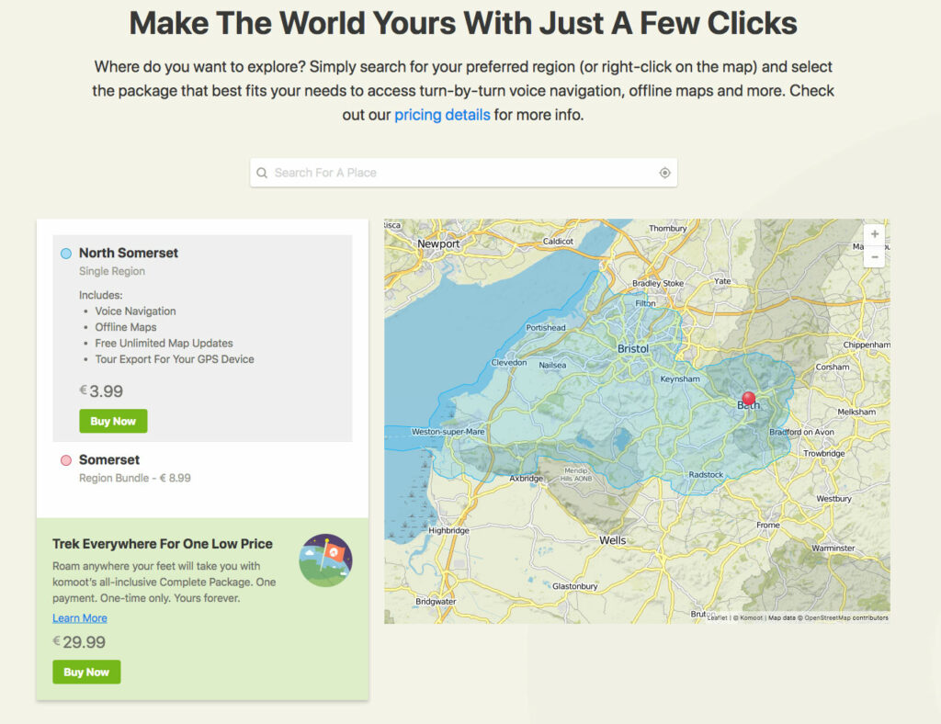Viewport: 941px width, 724px height.
Task: Click Caldicot label on the map
Action: [x=558, y=241]
